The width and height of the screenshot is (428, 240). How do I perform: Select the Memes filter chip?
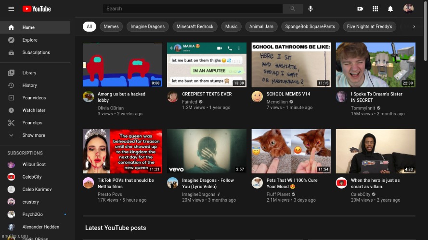coord(111,26)
